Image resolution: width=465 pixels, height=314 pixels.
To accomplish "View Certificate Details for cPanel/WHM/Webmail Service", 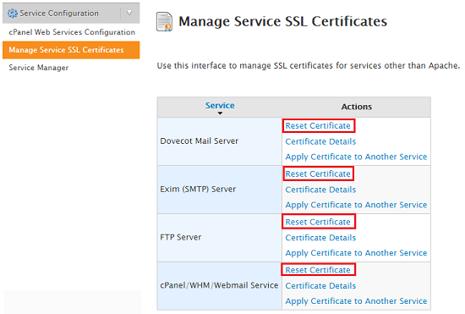I will coord(320,286).
